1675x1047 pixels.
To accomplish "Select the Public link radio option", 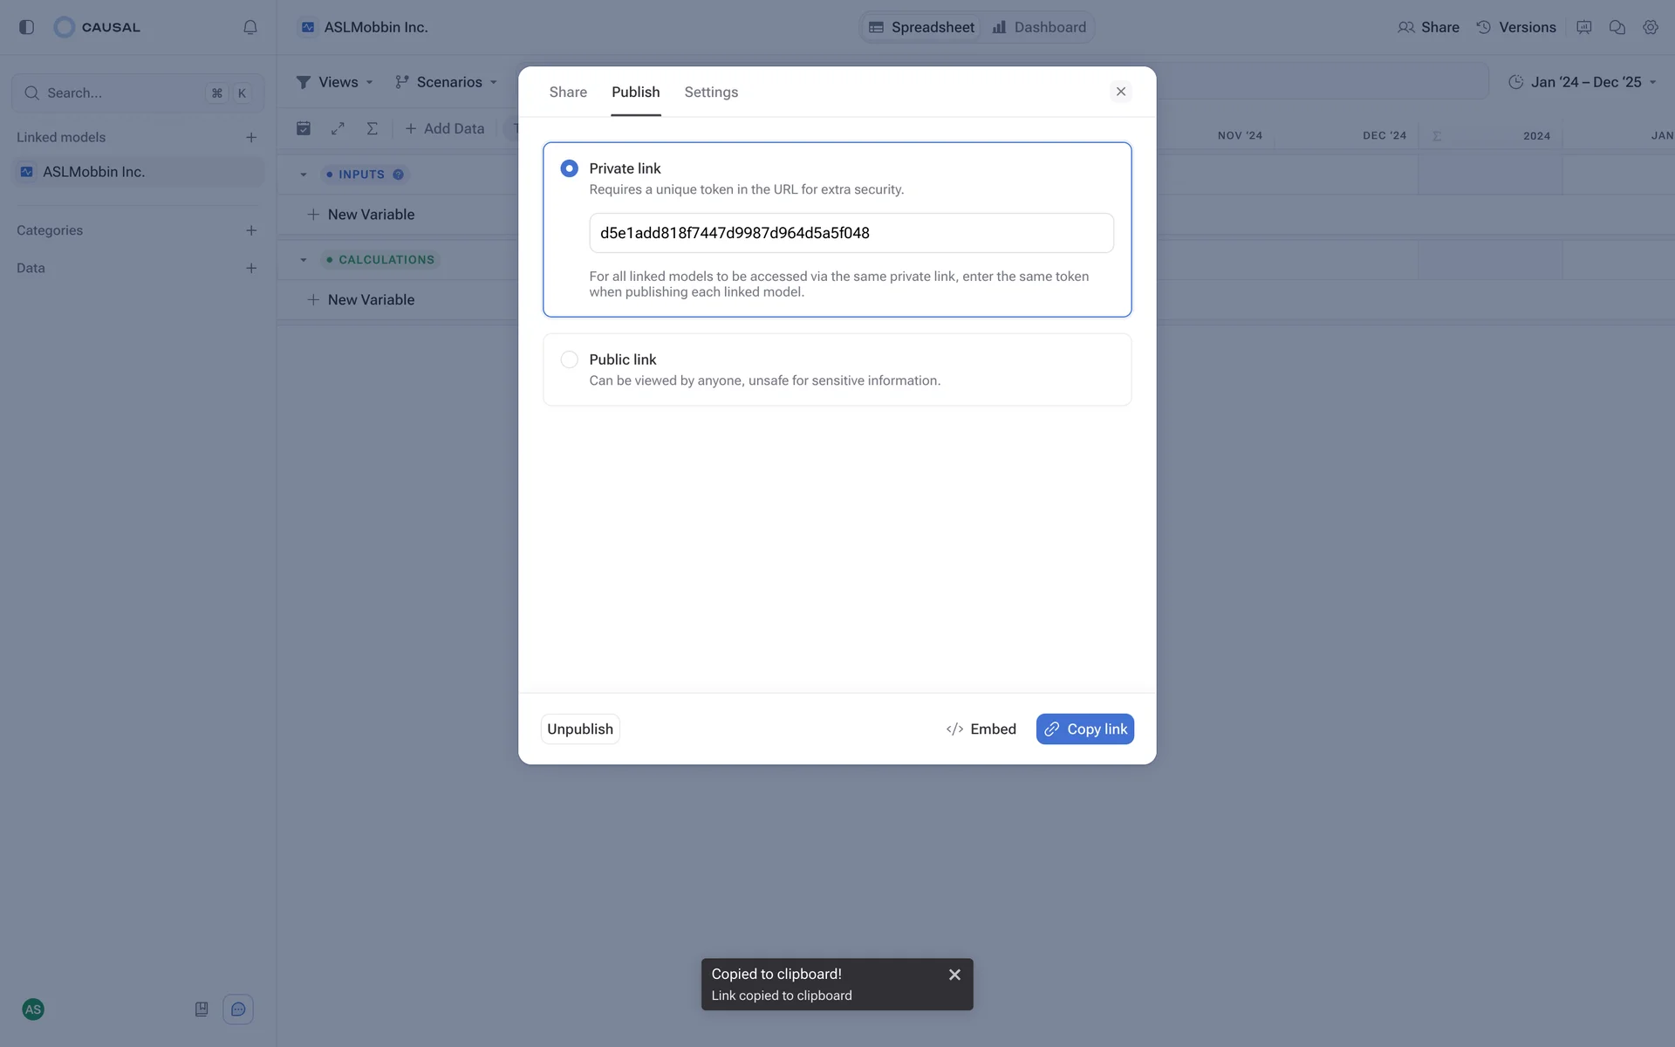I will coord(569,359).
